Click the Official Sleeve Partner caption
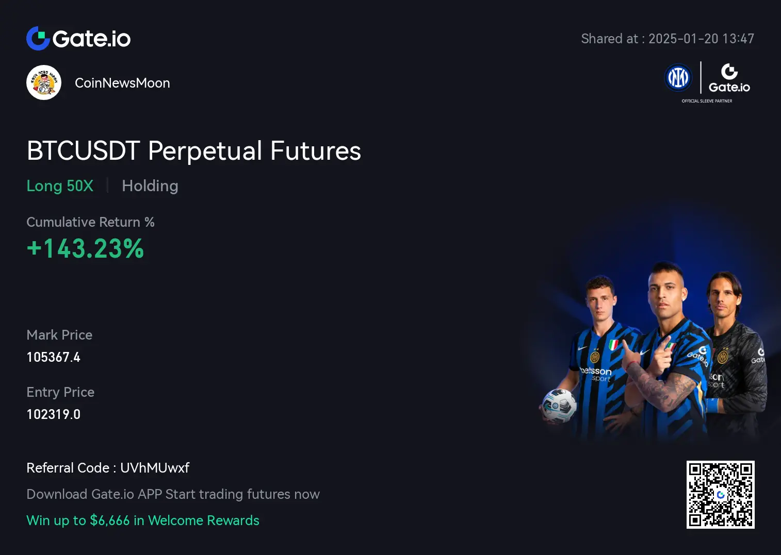The width and height of the screenshot is (781, 555). [707, 101]
